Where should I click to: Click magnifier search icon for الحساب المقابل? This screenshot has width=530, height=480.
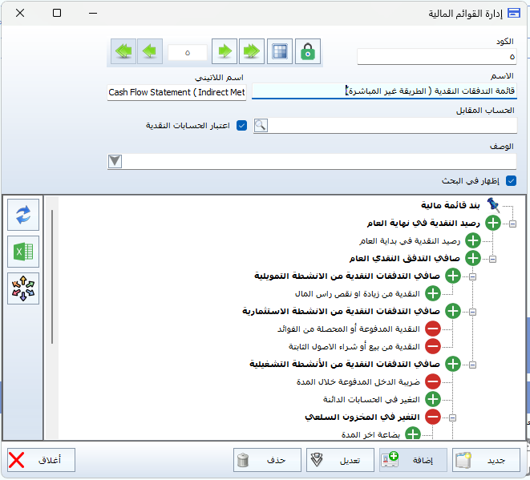pos(260,125)
